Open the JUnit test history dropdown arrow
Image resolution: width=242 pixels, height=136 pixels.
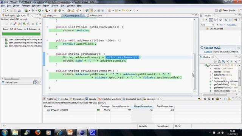coord(40,24)
